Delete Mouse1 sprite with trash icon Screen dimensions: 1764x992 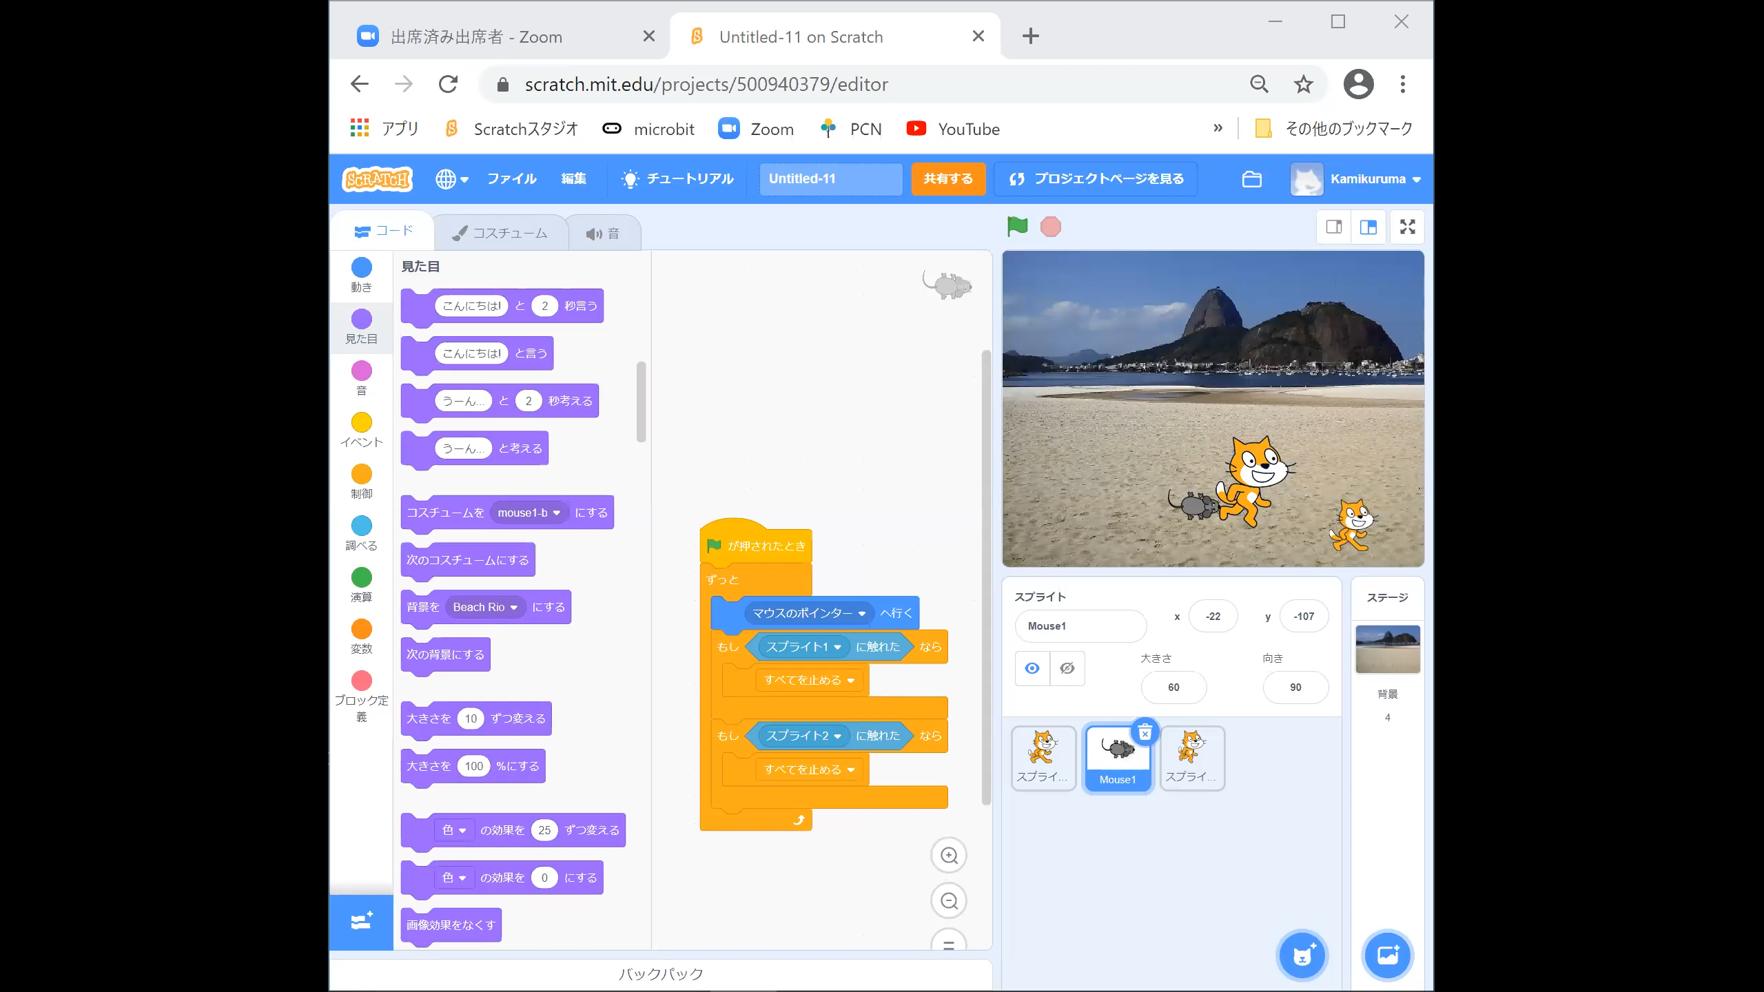(x=1145, y=733)
